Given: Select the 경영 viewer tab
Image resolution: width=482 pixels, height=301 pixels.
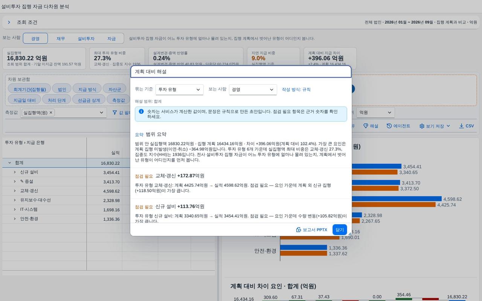Looking at the screenshot, I should [35, 38].
